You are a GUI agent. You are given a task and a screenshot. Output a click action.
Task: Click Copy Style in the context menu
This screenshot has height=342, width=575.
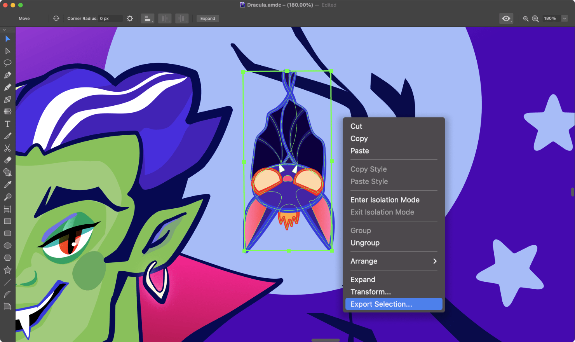click(394, 169)
